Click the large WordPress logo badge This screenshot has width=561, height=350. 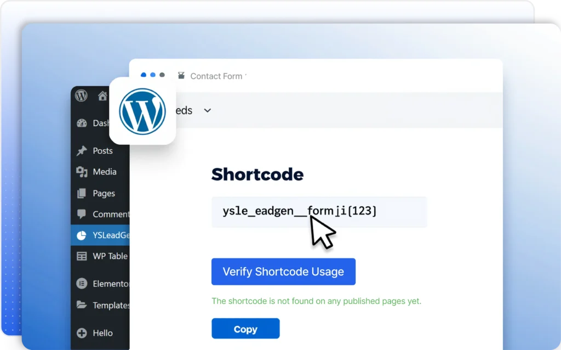pos(142,111)
